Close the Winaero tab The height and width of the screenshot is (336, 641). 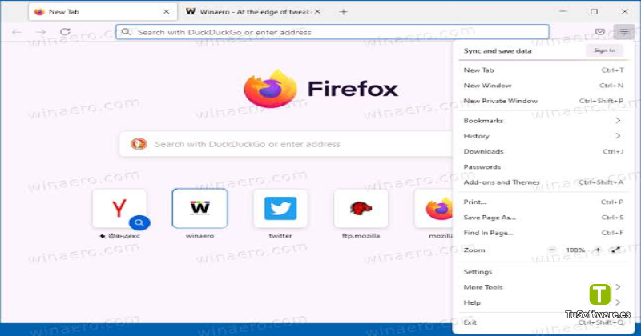click(317, 12)
